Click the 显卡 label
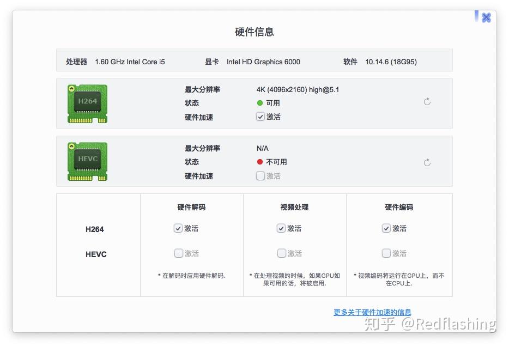The height and width of the screenshot is (347, 509). pos(211,62)
